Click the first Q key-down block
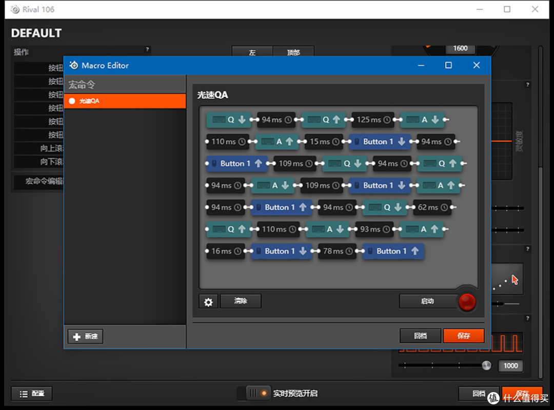Image resolution: width=554 pixels, height=410 pixels. click(x=228, y=119)
